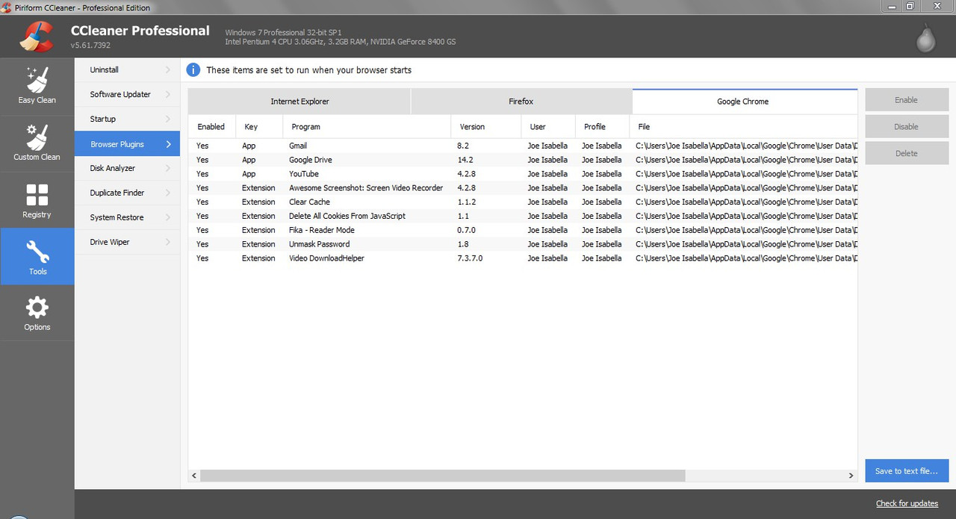Sort by the Enabled column header

[211, 127]
